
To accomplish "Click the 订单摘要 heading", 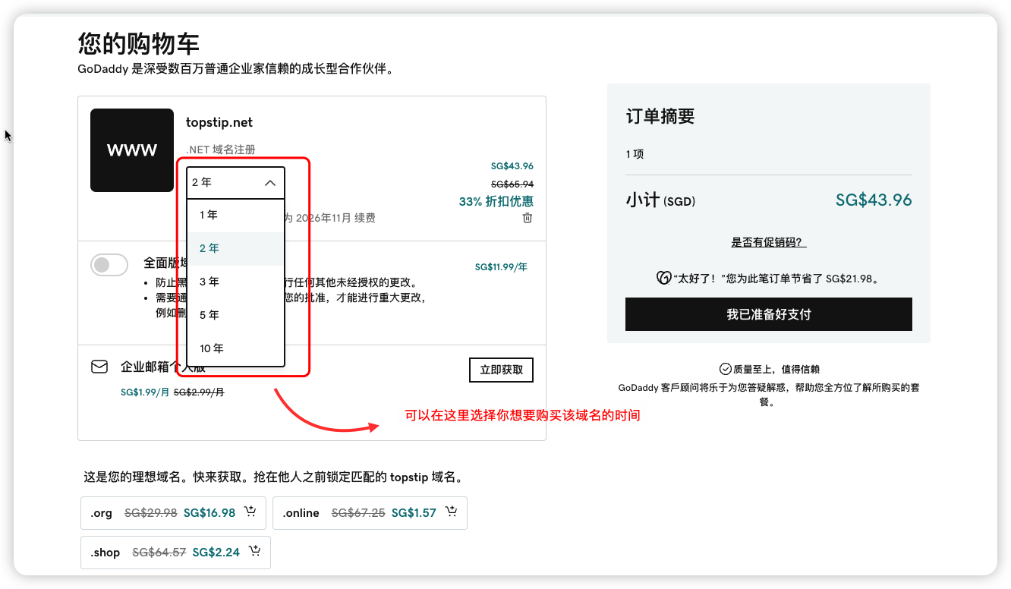I will click(660, 117).
